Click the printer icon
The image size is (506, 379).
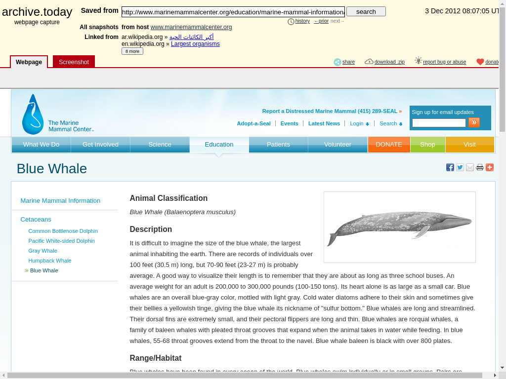click(479, 167)
